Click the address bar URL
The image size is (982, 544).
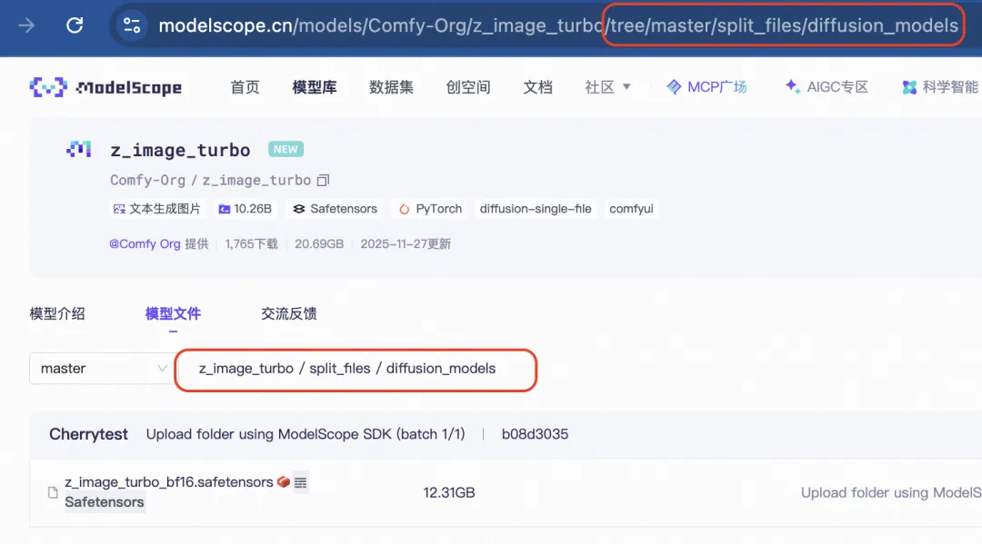coord(558,25)
